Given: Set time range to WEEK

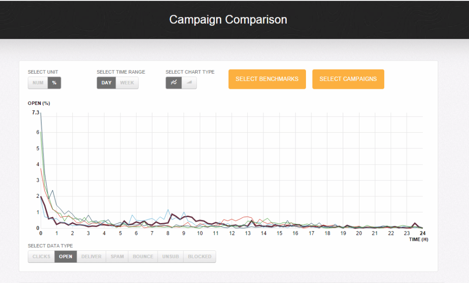Looking at the screenshot, I should tap(127, 83).
